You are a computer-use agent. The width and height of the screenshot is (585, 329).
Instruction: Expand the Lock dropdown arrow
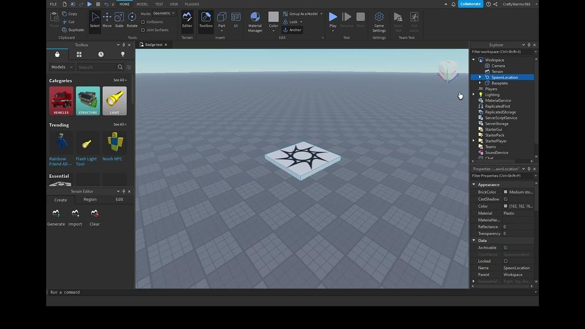(301, 22)
